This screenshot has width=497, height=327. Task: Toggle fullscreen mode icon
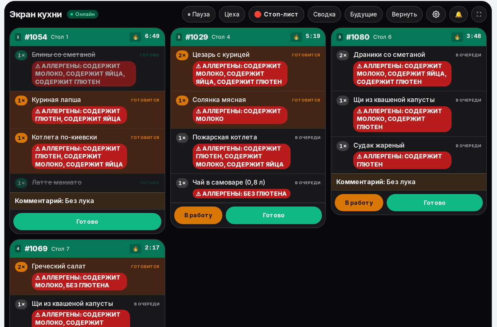(x=479, y=14)
